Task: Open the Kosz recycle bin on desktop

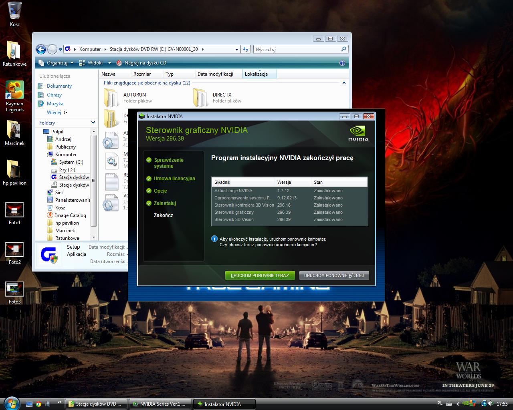Action: (15, 14)
